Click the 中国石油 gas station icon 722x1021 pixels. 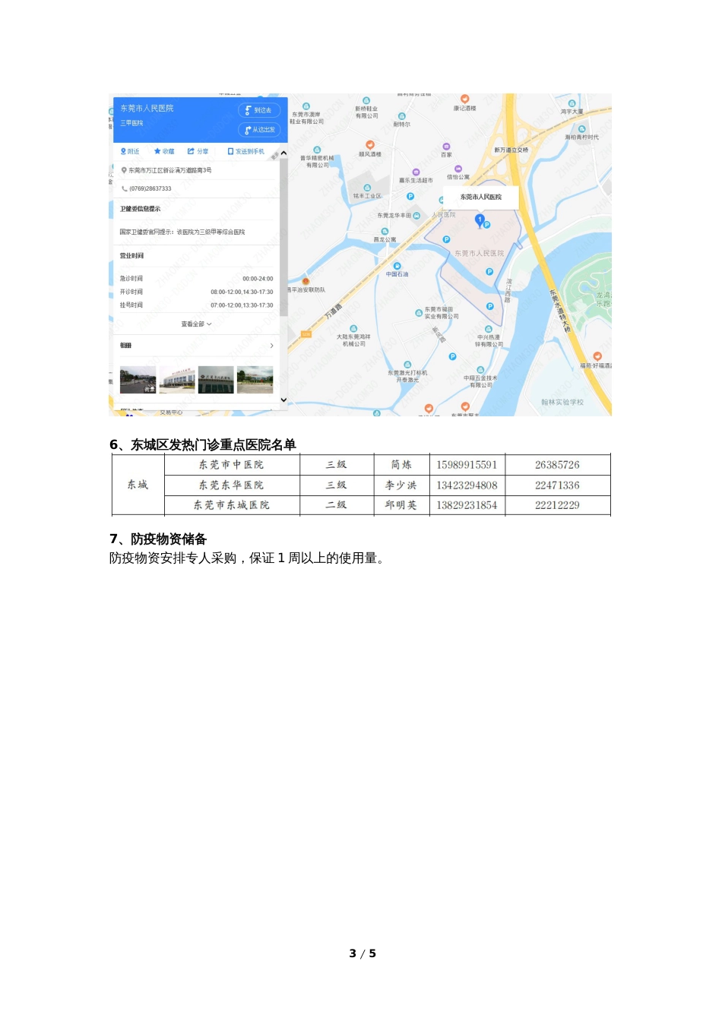(397, 266)
